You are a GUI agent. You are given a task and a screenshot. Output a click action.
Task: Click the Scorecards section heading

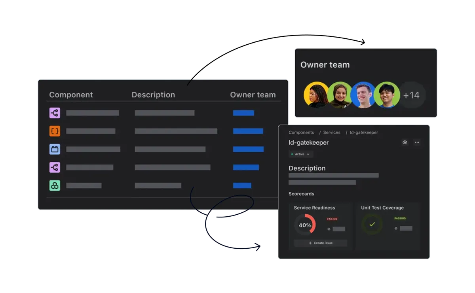coord(301,194)
